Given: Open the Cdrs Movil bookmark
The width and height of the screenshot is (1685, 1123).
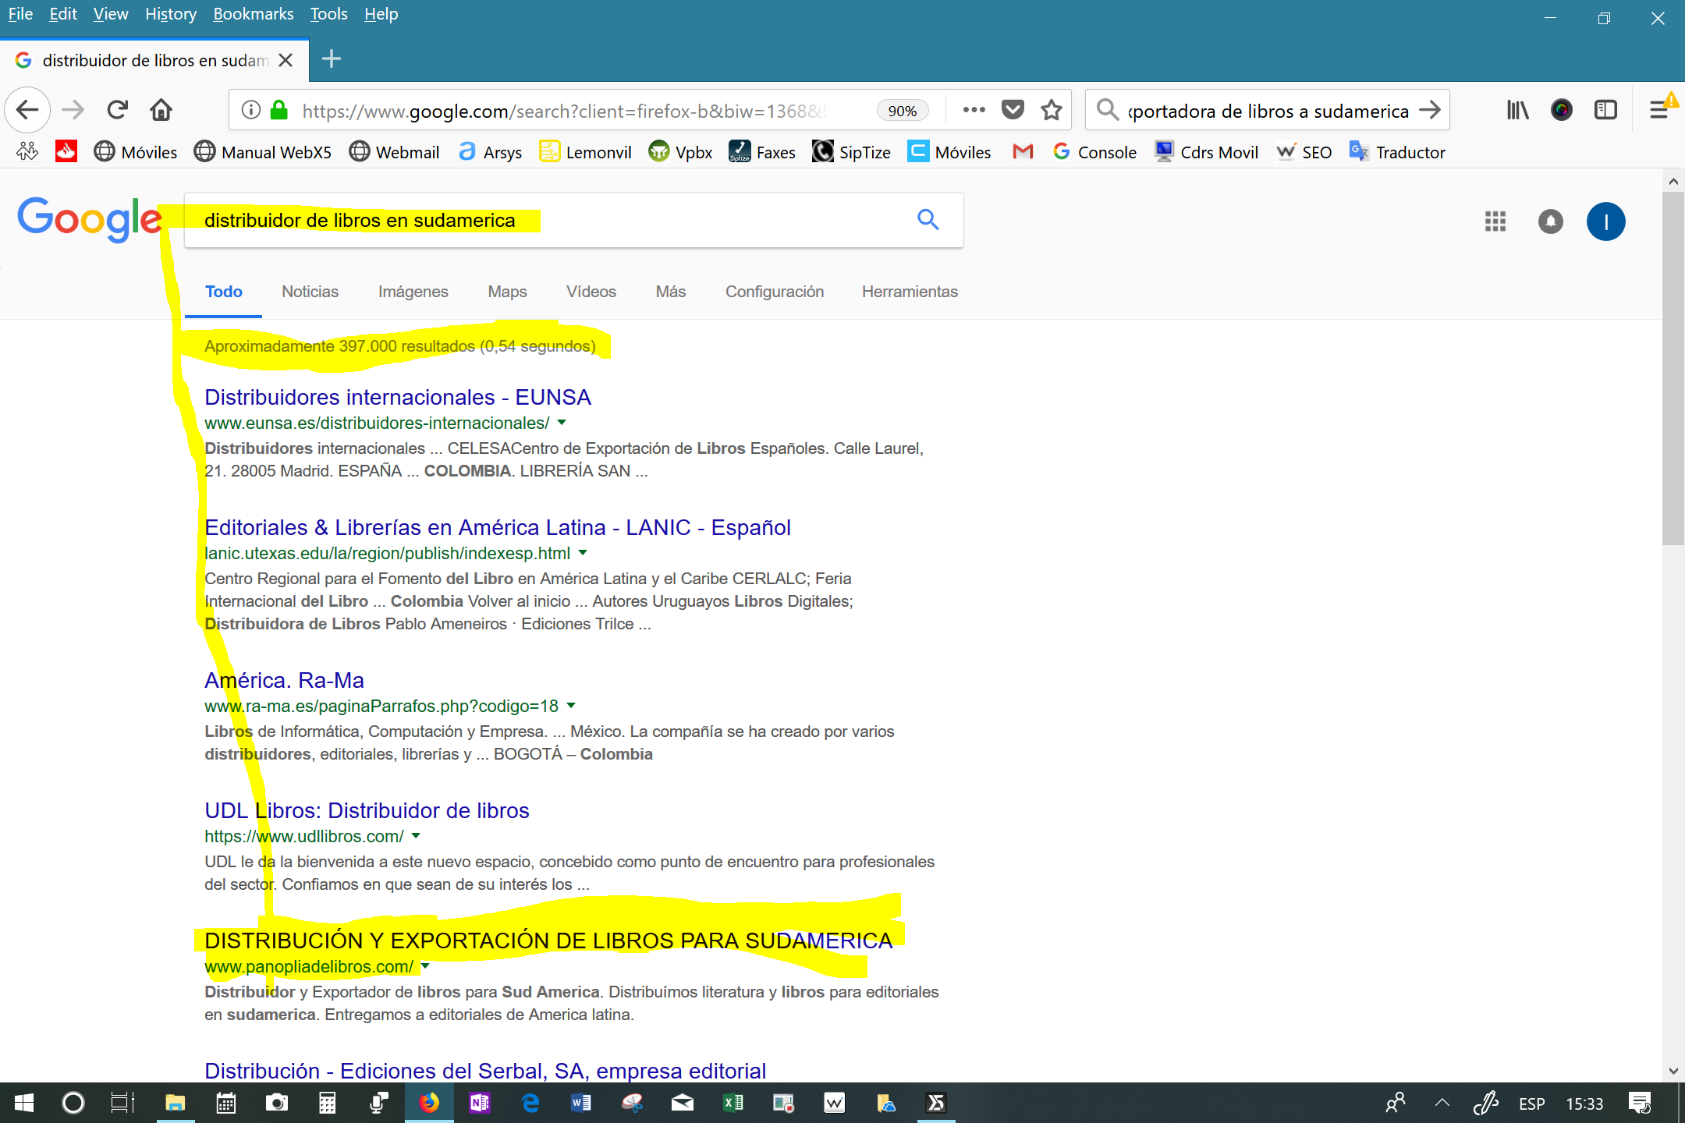Looking at the screenshot, I should point(1207,152).
